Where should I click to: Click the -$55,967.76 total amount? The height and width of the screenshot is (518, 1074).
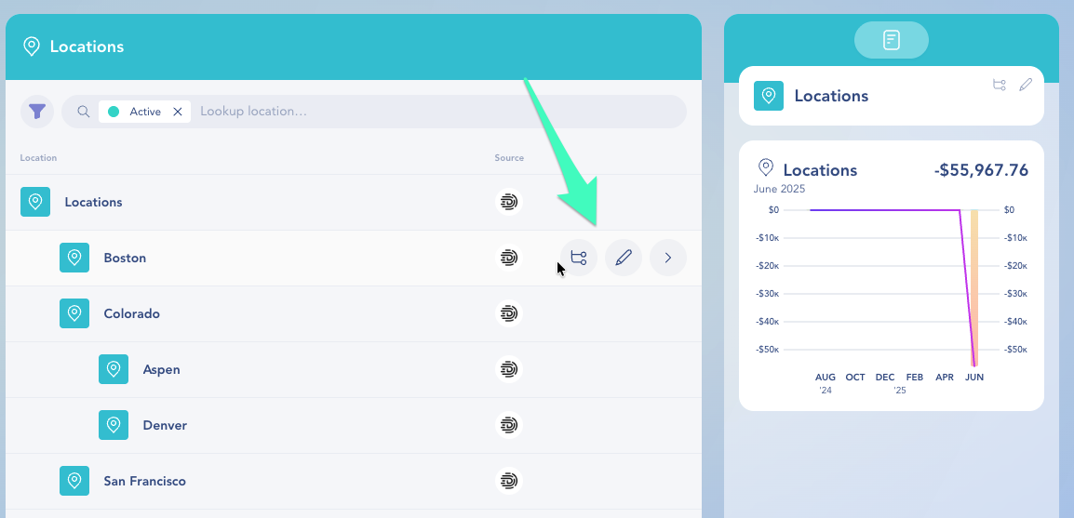(980, 170)
